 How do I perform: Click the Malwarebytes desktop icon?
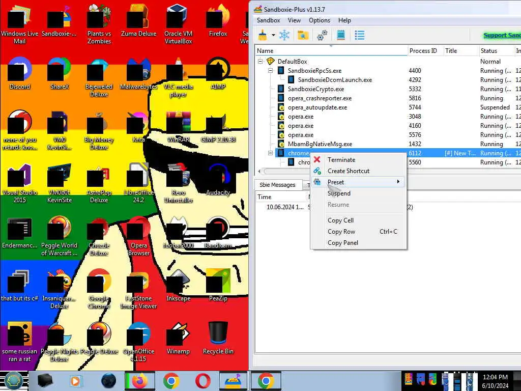coord(138,73)
